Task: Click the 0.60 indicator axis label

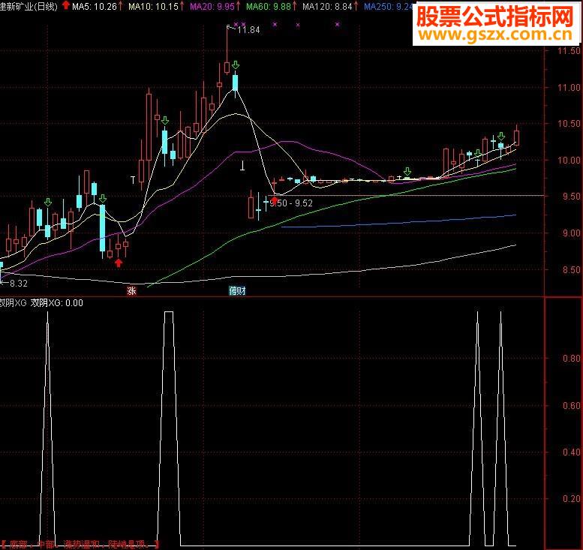Action: point(571,405)
